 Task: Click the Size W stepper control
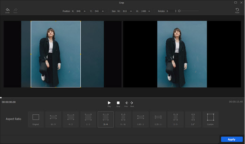pos(131,11)
